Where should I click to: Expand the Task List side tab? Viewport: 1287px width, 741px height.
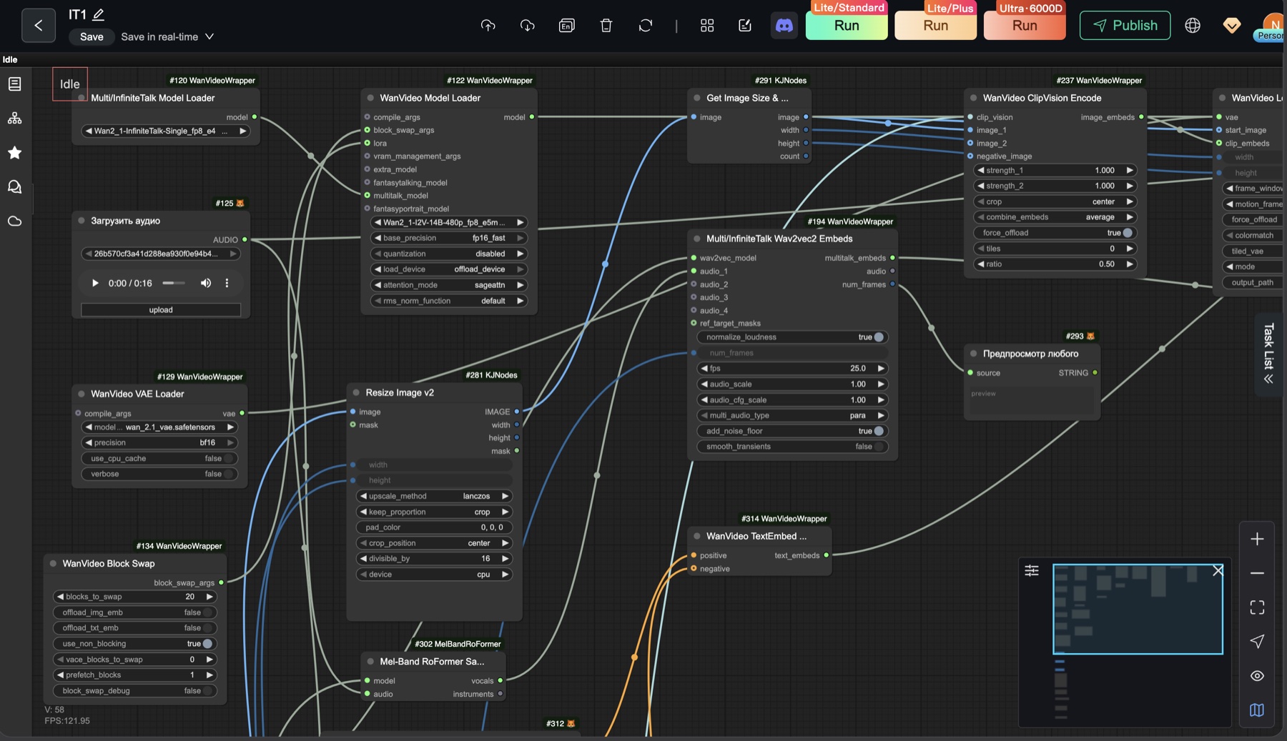point(1268,354)
